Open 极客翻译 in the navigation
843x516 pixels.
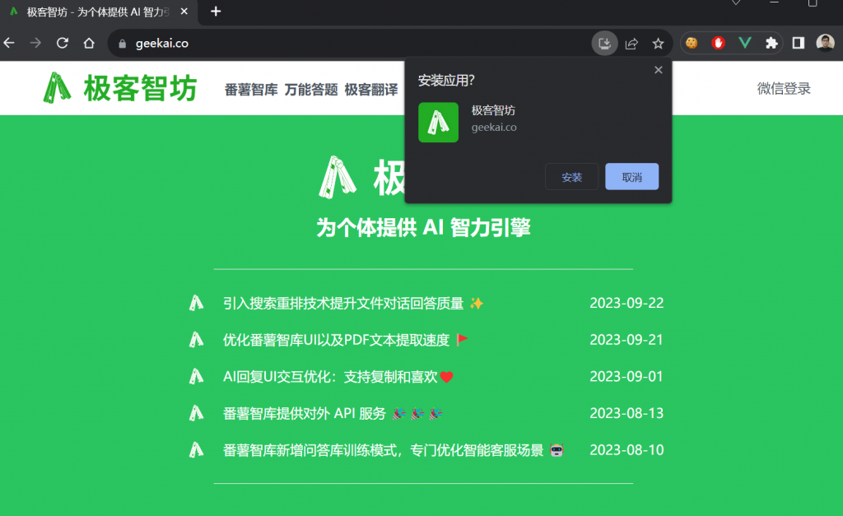pos(371,89)
